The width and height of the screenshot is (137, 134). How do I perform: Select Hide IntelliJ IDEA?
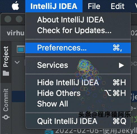click(78, 82)
